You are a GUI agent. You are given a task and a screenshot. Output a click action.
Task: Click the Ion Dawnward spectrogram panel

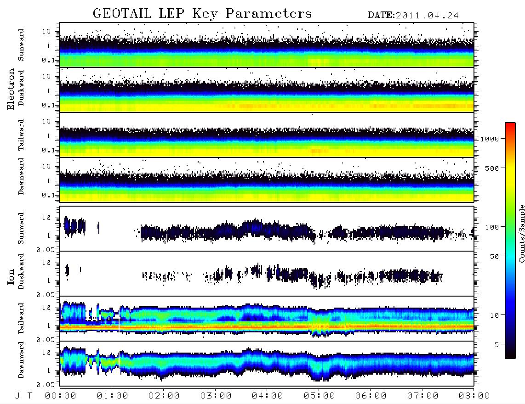pos(267,364)
